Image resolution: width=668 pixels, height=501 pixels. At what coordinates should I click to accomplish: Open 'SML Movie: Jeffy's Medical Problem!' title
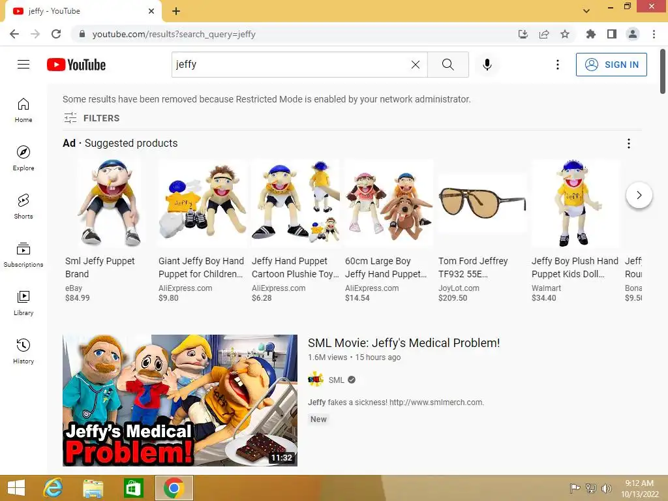pos(404,343)
